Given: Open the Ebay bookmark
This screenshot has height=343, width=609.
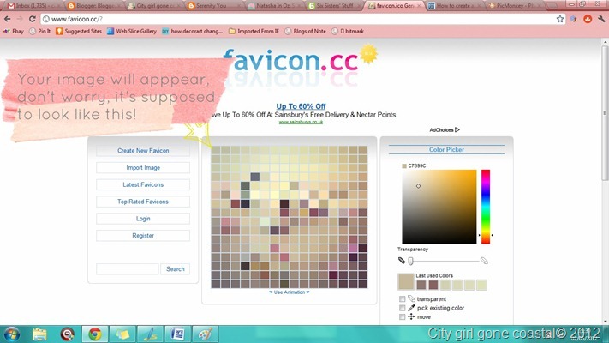Looking at the screenshot, I should tap(14, 31).
